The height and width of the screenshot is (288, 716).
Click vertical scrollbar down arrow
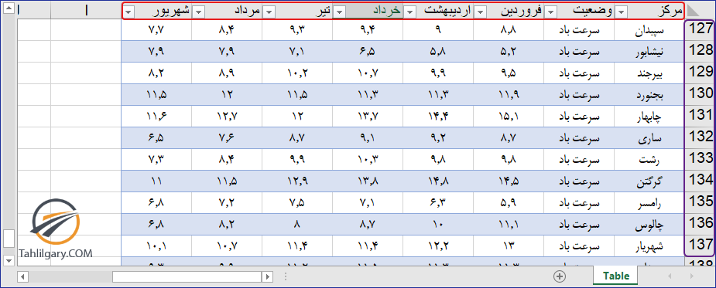click(x=9, y=259)
